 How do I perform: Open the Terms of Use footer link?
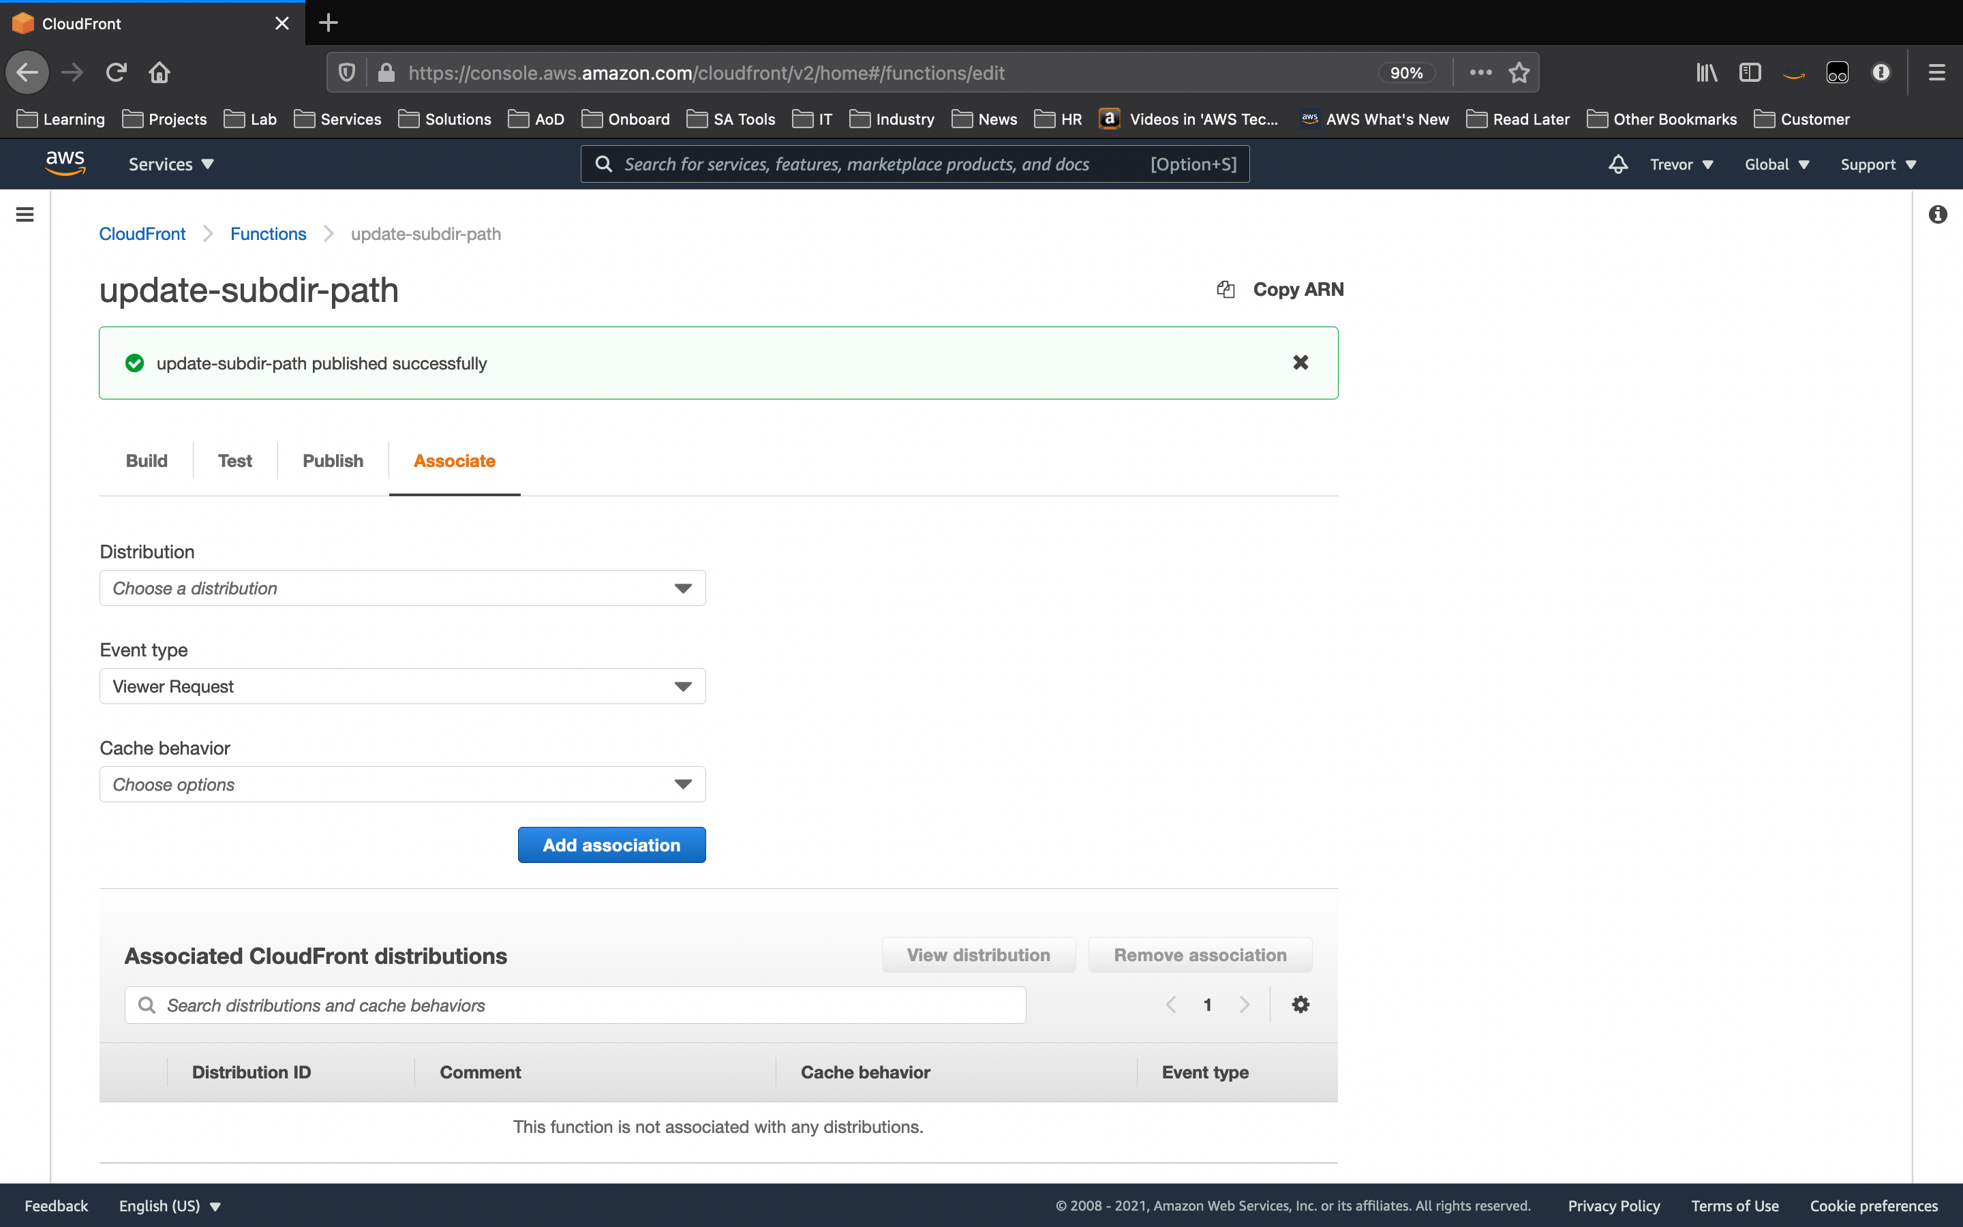(1734, 1206)
